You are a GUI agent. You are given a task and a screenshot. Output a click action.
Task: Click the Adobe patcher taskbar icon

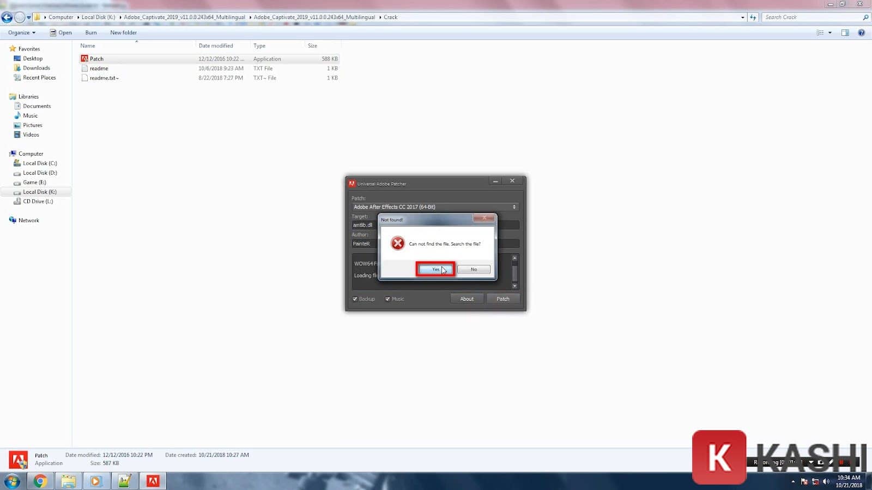click(153, 481)
